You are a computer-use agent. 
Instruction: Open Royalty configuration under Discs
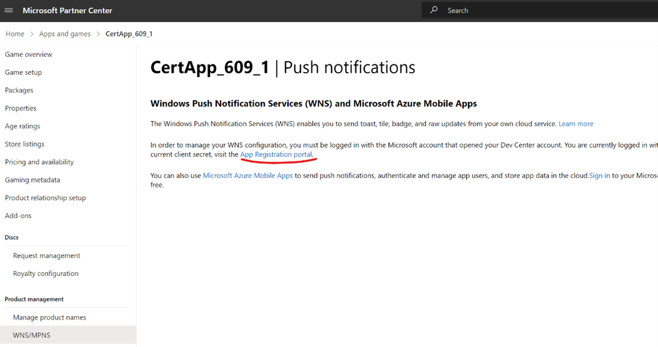point(46,274)
